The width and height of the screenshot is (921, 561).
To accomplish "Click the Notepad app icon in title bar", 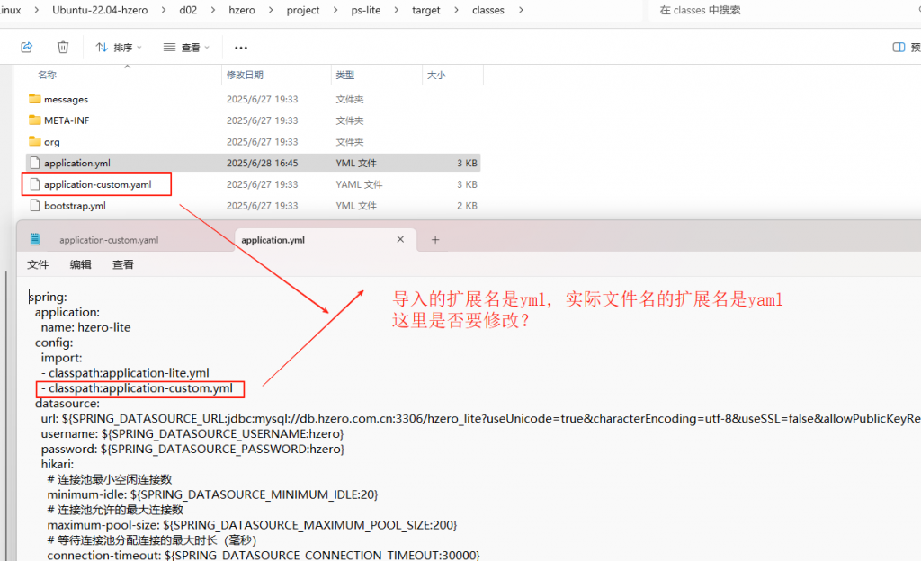I will [x=35, y=239].
